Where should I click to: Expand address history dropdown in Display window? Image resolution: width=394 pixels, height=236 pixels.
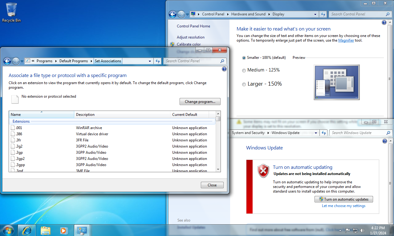click(315, 14)
